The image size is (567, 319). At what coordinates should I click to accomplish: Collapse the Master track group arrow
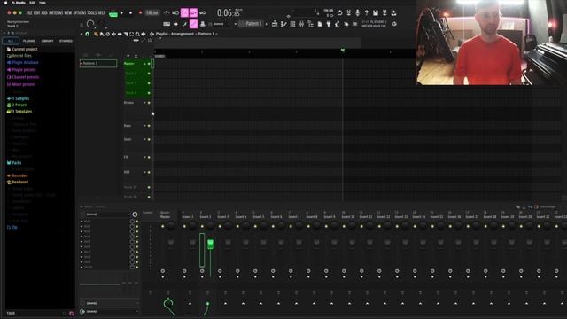pos(144,64)
